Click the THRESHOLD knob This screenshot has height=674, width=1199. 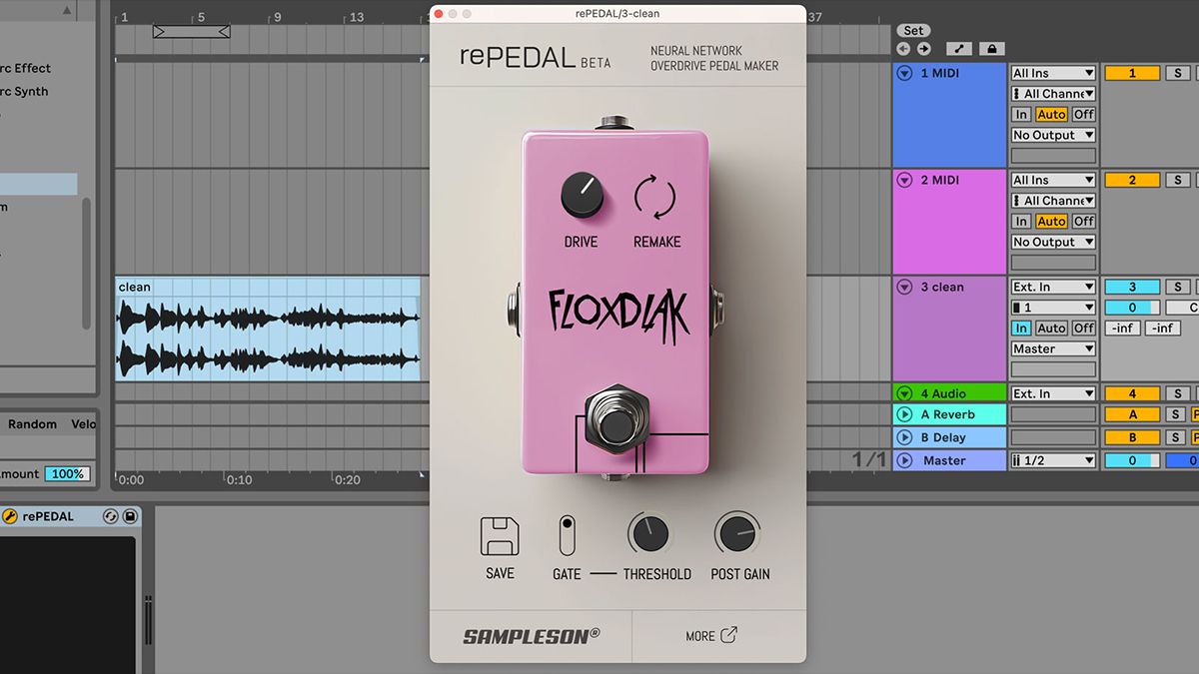[649, 533]
